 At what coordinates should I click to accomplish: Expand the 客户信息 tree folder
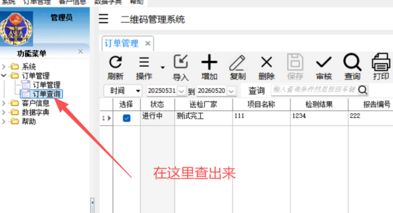[3, 103]
